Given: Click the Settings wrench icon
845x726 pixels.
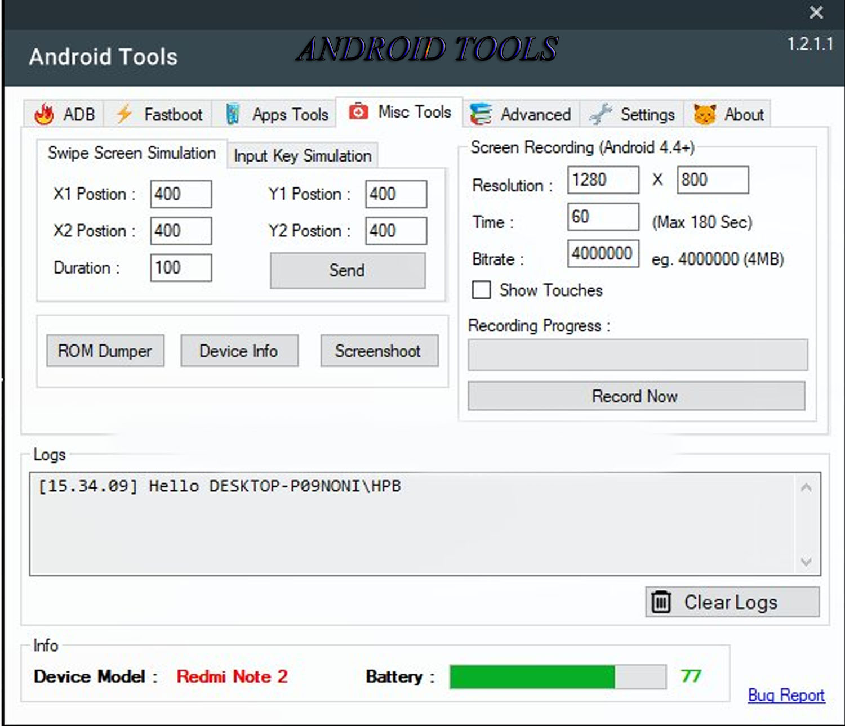Looking at the screenshot, I should [x=601, y=114].
